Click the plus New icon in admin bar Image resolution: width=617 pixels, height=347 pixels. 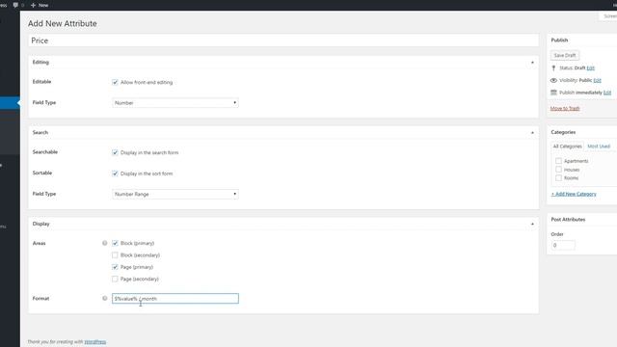(33, 5)
